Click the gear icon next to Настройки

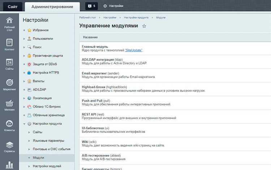click(105, 6)
